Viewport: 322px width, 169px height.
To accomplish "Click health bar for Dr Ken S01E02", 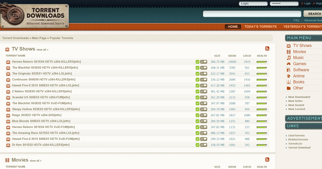I will point(262,145).
